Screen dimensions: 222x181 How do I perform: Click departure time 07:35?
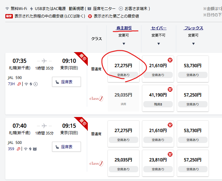click(x=19, y=61)
